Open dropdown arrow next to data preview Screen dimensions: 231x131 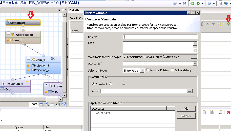(x=214, y=4)
